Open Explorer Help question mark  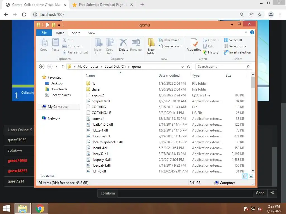(x=252, y=32)
